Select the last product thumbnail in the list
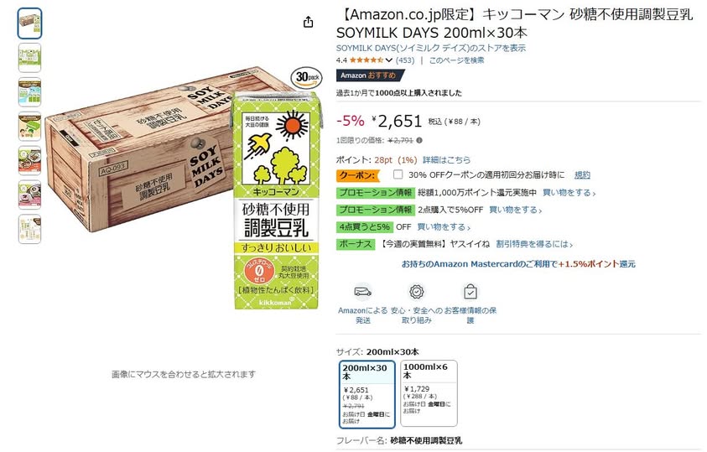 click(29, 230)
